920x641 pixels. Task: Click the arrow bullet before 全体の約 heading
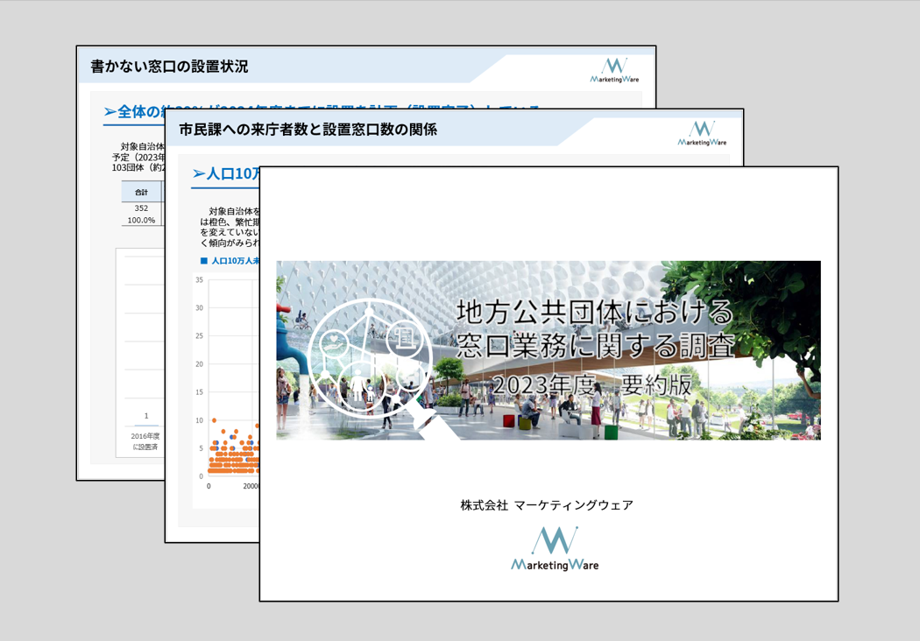(110, 112)
